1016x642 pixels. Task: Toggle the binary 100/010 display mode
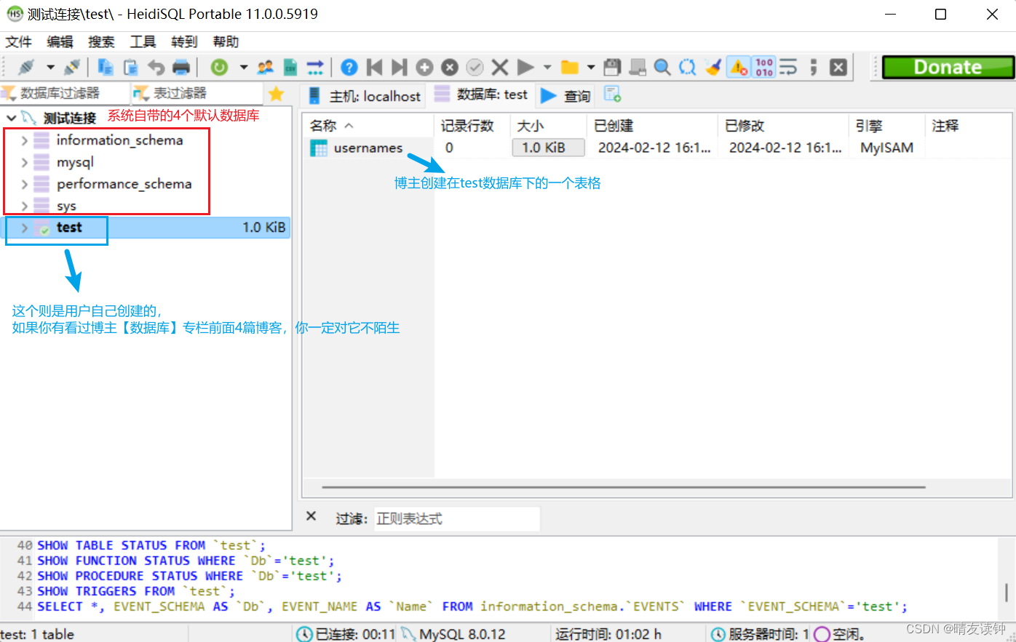pyautogui.click(x=763, y=67)
